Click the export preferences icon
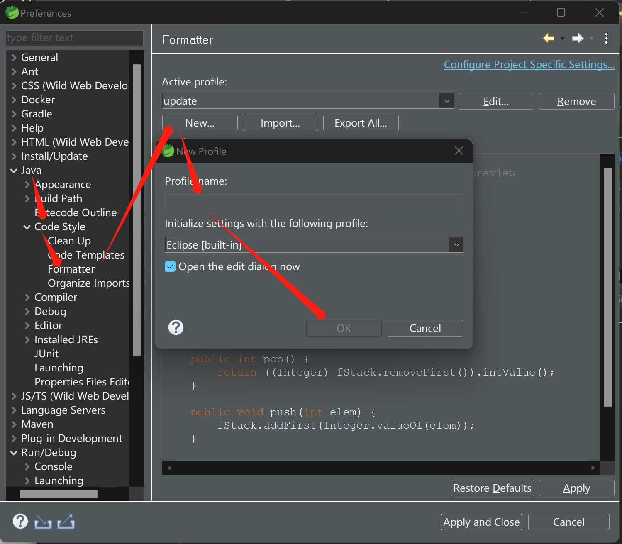622x544 pixels. click(66, 522)
